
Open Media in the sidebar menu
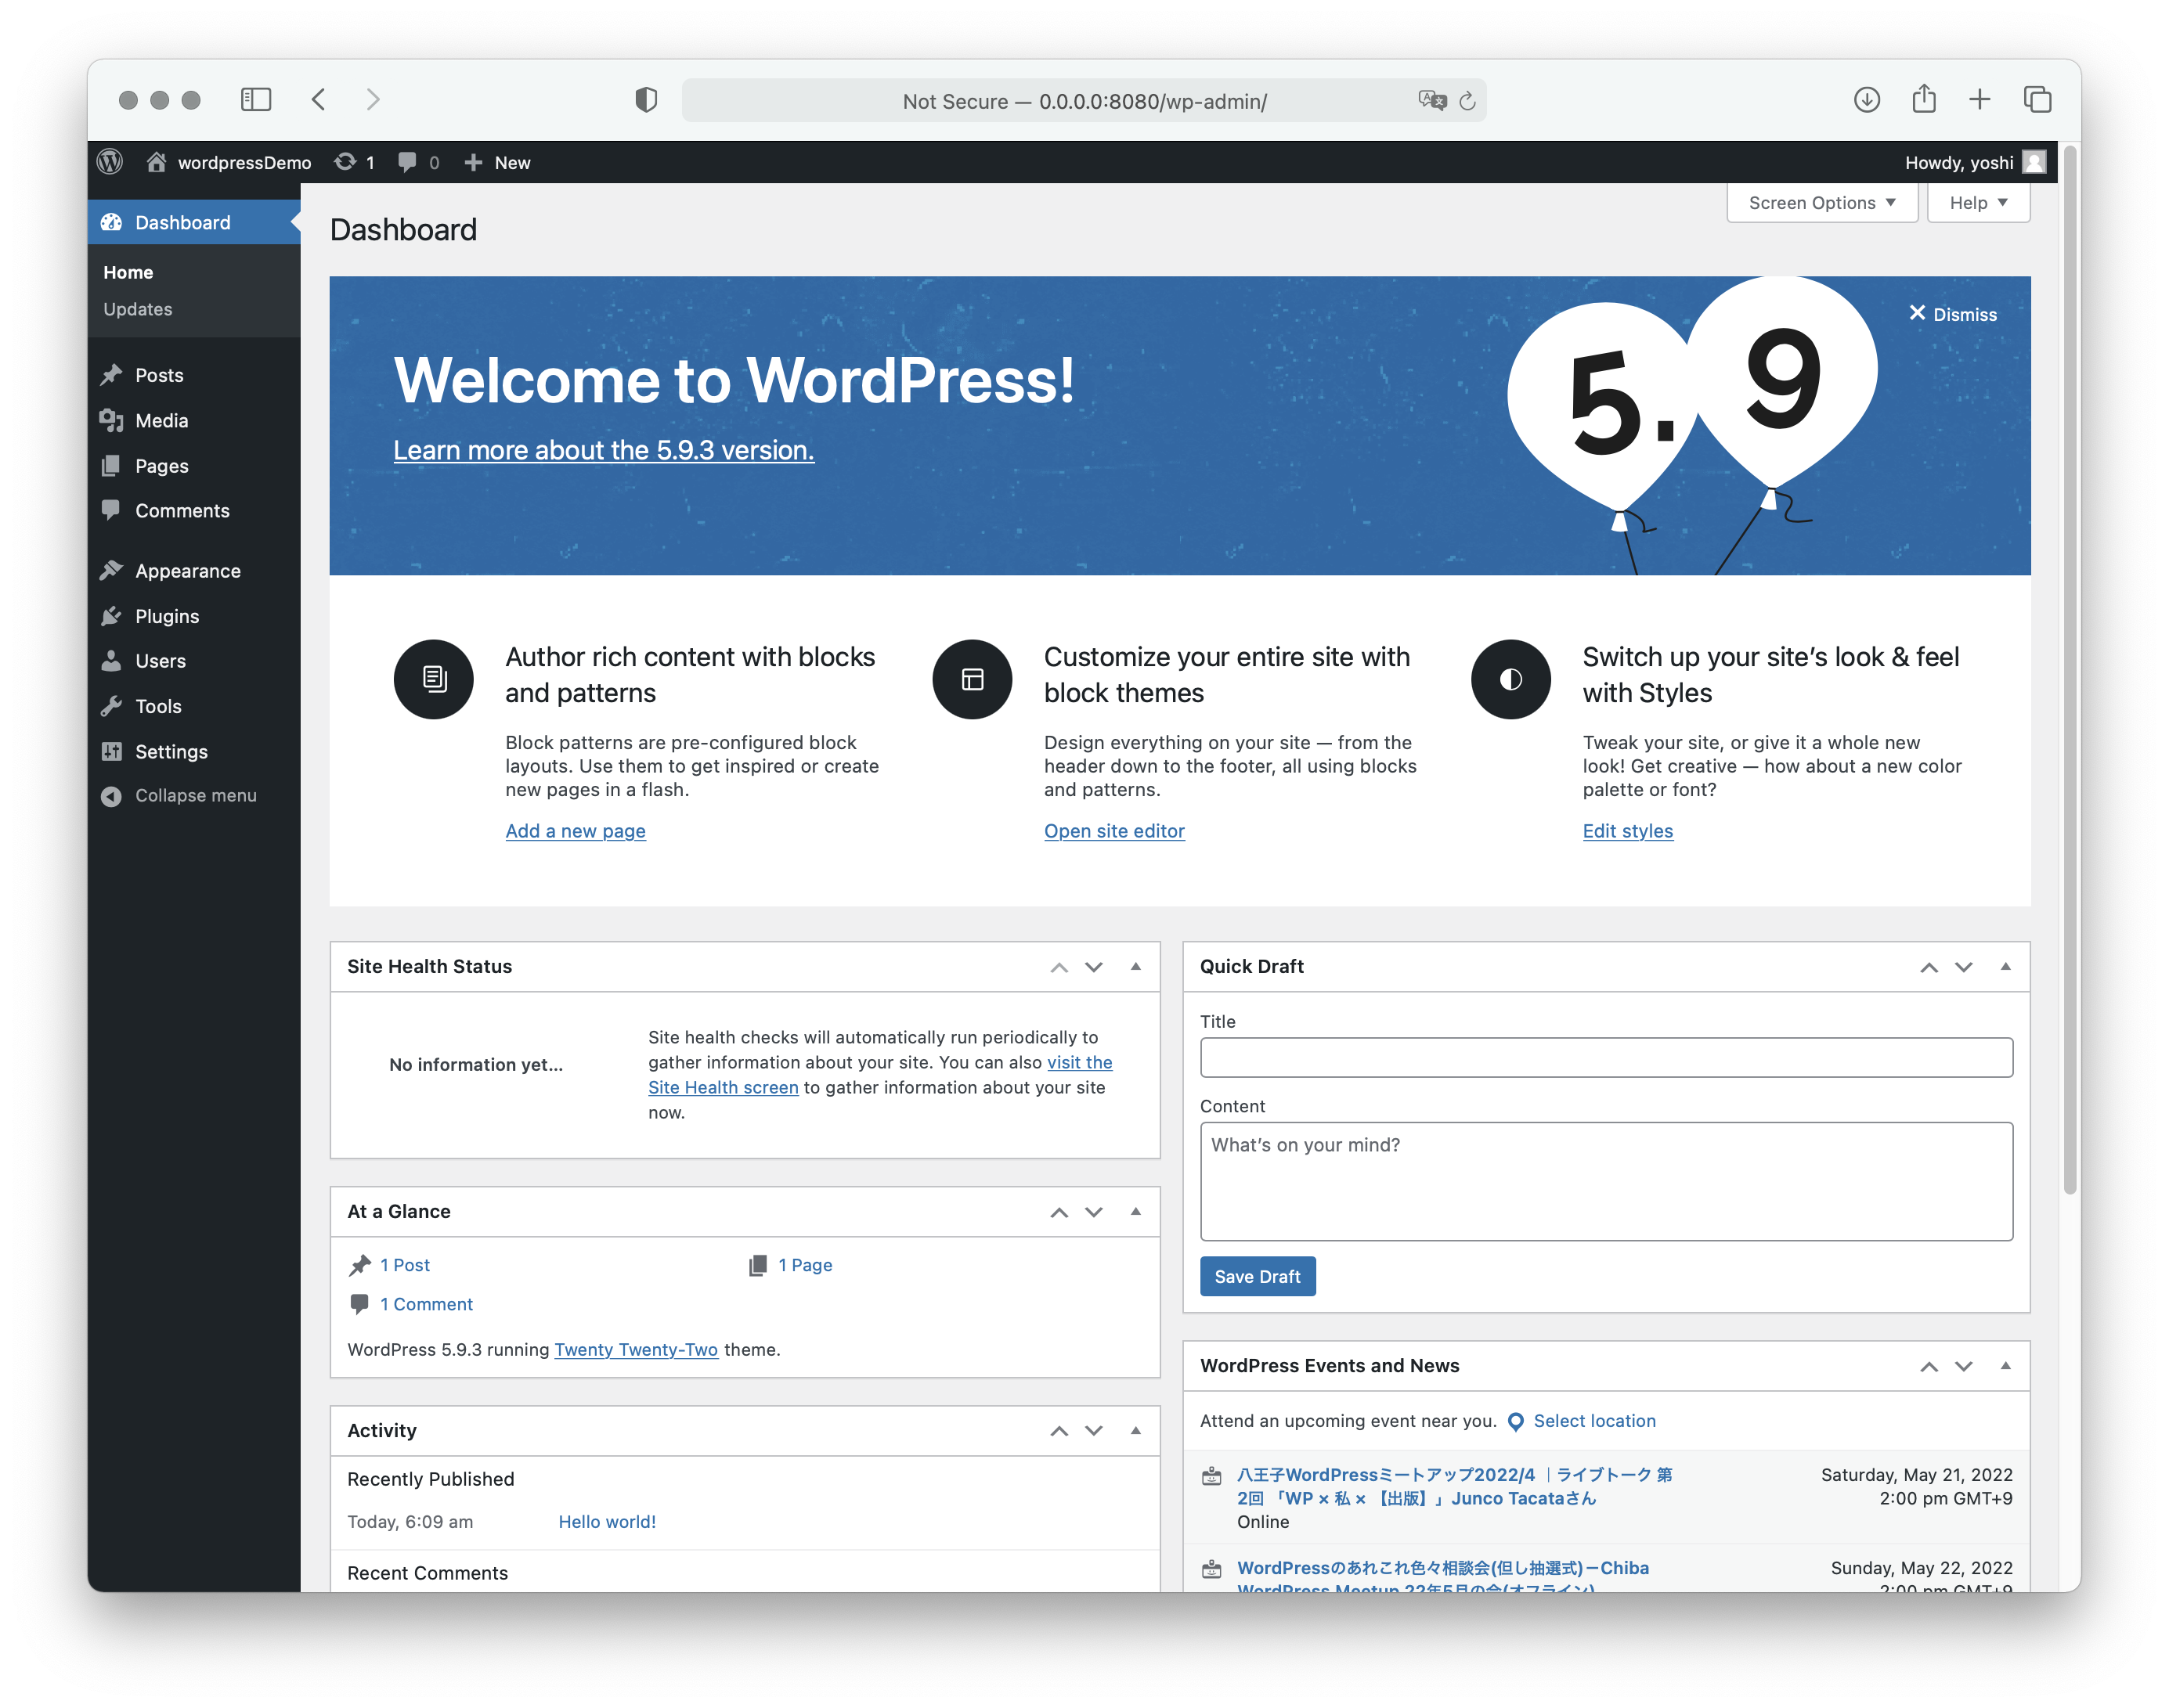click(193, 420)
